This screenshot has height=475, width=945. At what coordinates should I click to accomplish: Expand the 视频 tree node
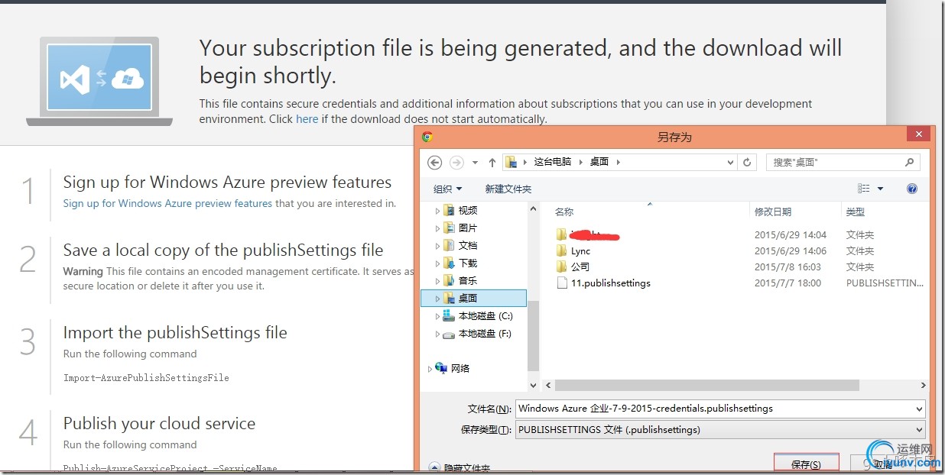(x=437, y=211)
